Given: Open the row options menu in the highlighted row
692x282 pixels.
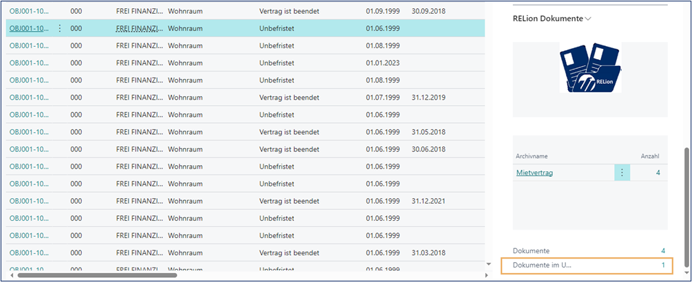Looking at the screenshot, I should pos(59,28).
